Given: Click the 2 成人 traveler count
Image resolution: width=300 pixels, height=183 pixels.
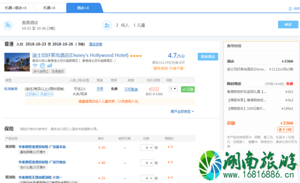Looking at the screenshot, I should [122, 25].
